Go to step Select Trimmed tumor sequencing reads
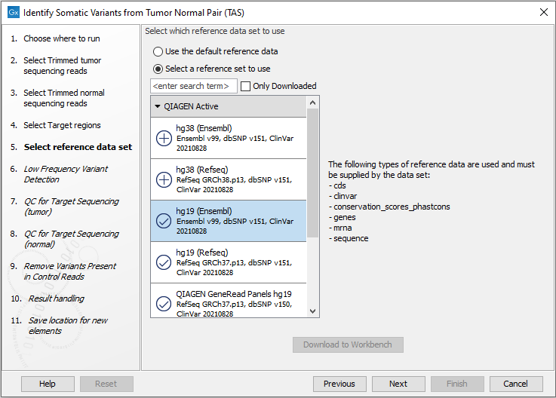Viewport: 556px width, 398px height. click(63, 66)
